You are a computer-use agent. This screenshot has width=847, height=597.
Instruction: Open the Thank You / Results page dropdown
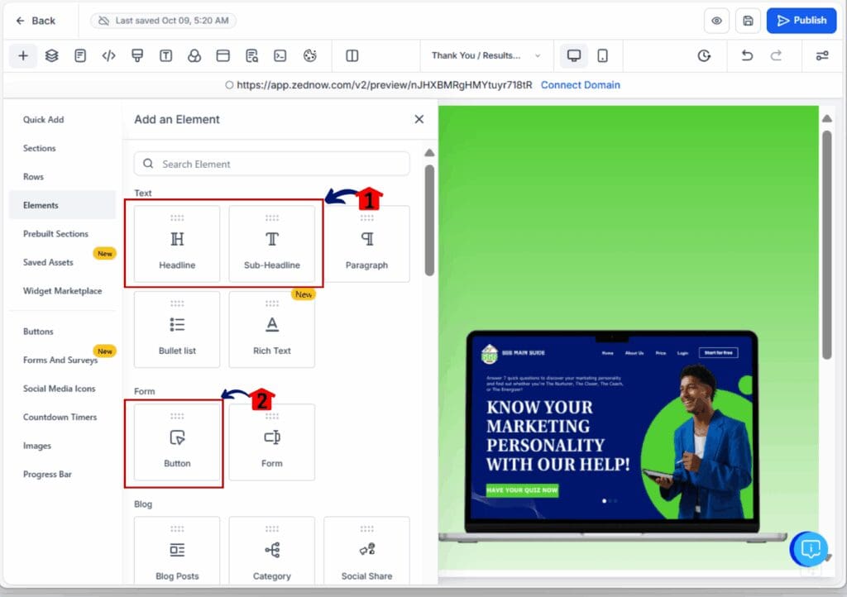[x=486, y=56]
